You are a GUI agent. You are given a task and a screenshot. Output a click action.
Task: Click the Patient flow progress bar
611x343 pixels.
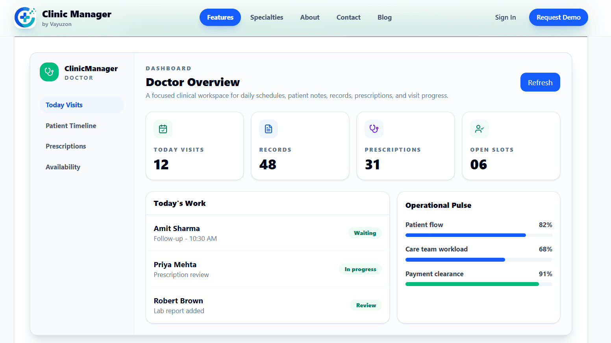(x=479, y=235)
